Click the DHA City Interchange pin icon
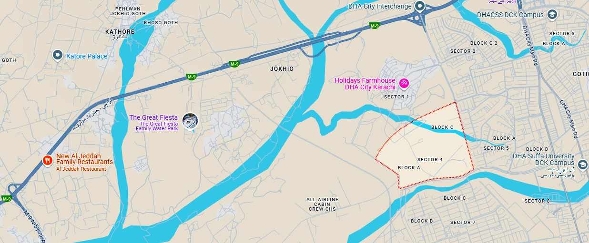Screen dimensions: 589x243 [420, 7]
